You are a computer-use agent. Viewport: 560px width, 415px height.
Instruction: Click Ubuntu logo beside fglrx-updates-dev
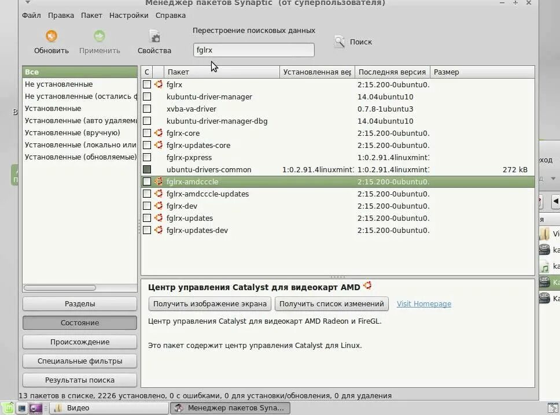pos(159,230)
